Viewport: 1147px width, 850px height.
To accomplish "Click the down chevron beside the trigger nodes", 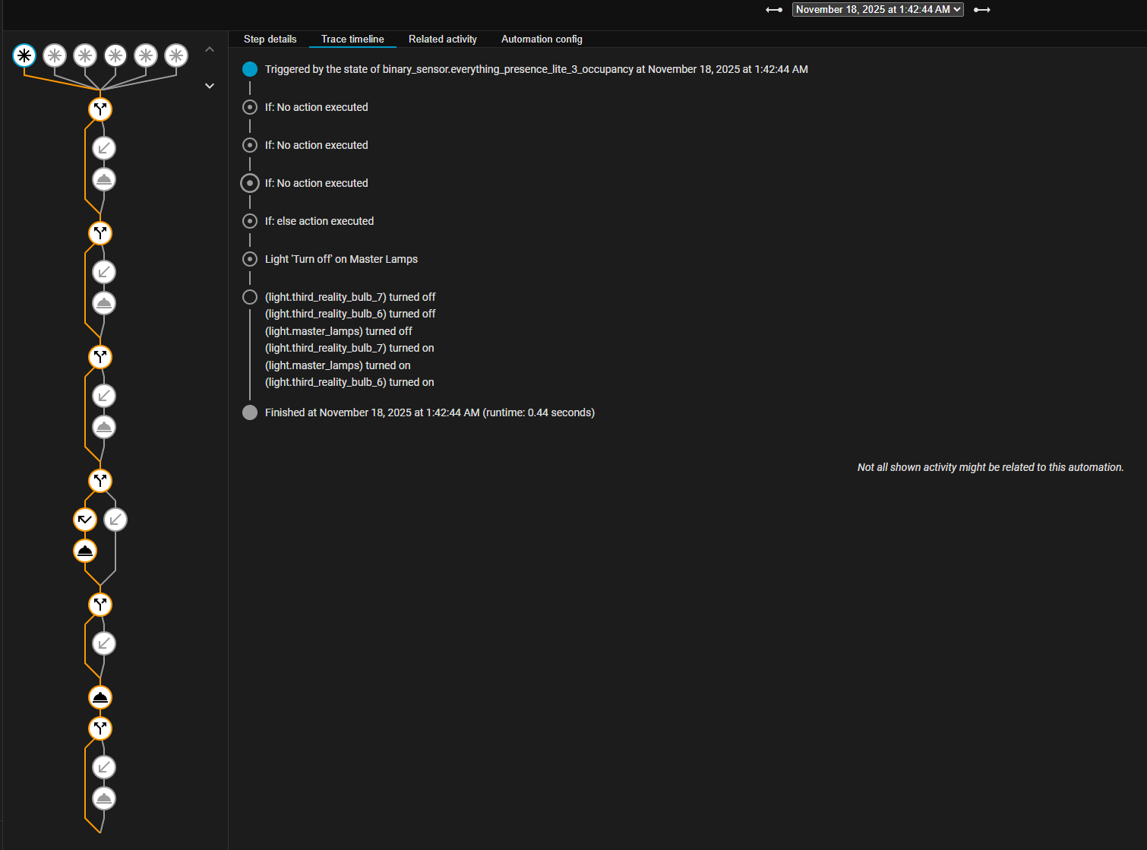I will (210, 86).
